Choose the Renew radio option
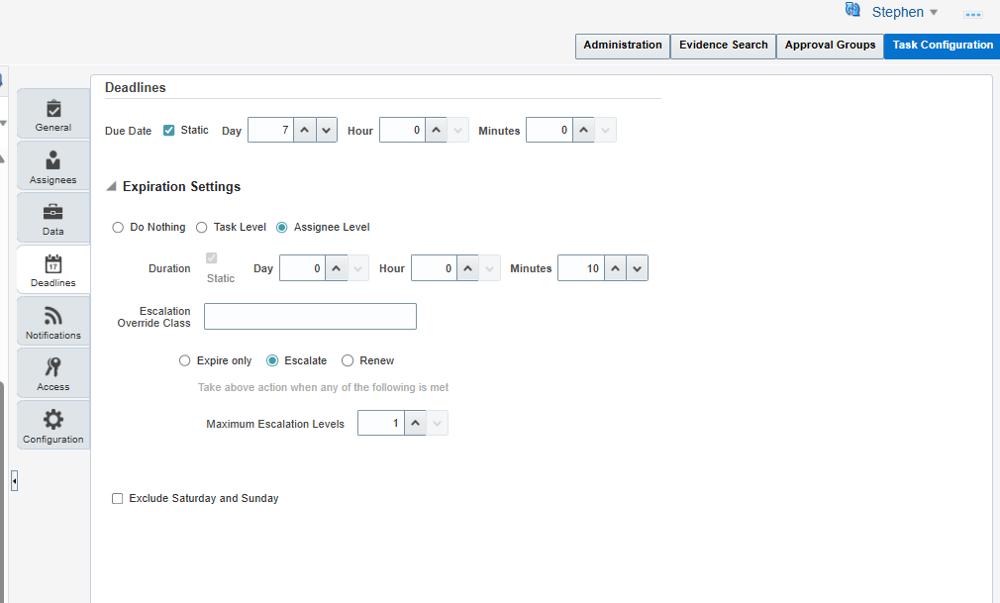 (348, 360)
